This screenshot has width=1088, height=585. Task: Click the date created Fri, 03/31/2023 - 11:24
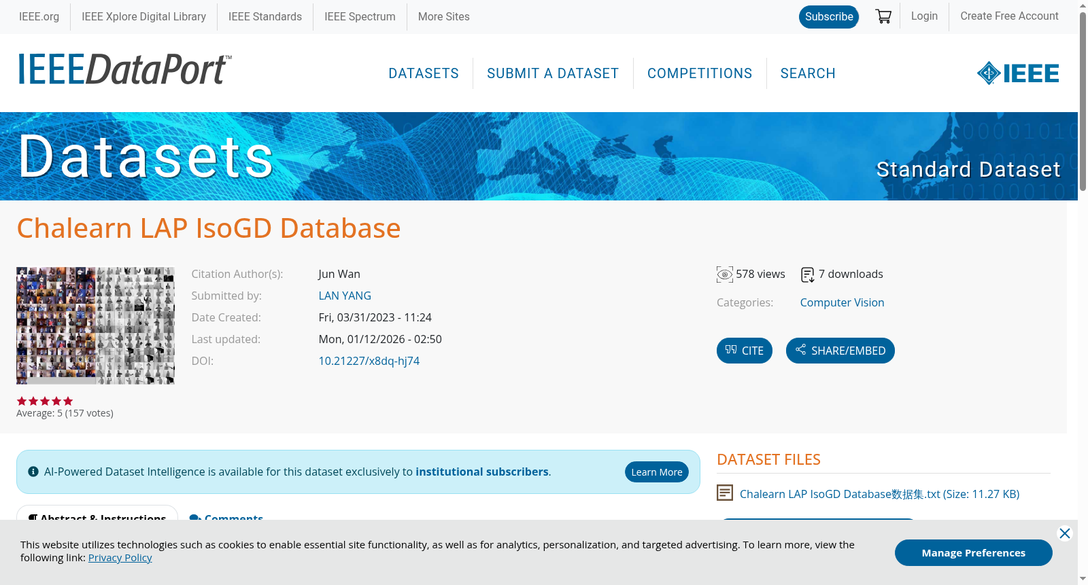pyautogui.click(x=375, y=317)
